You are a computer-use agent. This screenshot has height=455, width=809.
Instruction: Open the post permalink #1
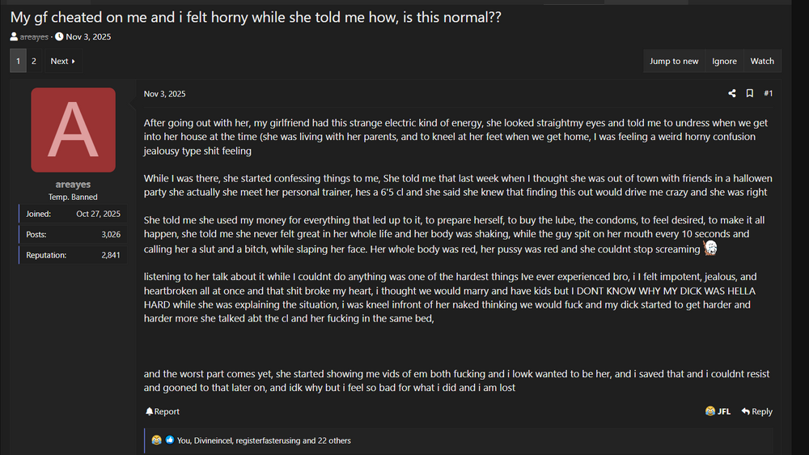click(768, 94)
